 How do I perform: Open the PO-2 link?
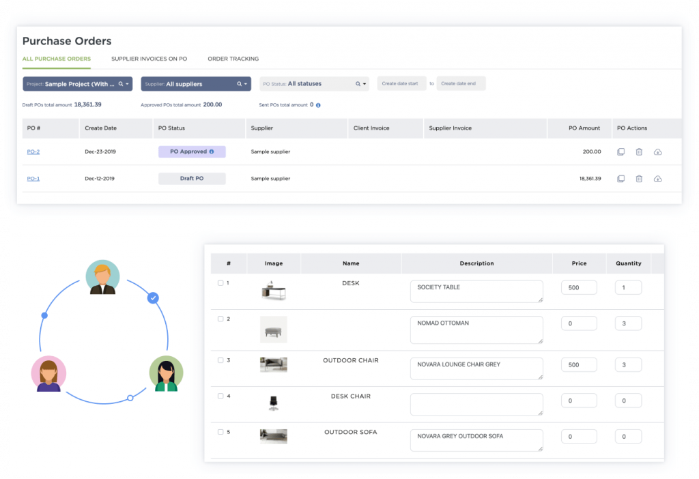33,152
